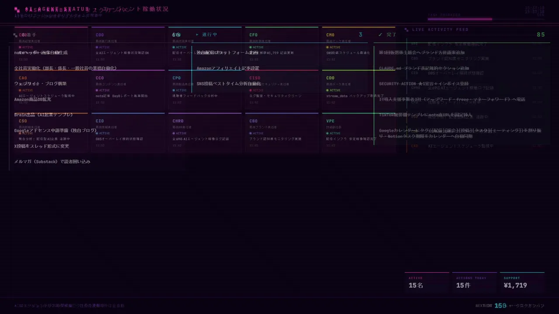Open task Amazon商品DB拡充
The image size is (559, 314).
(33, 99)
